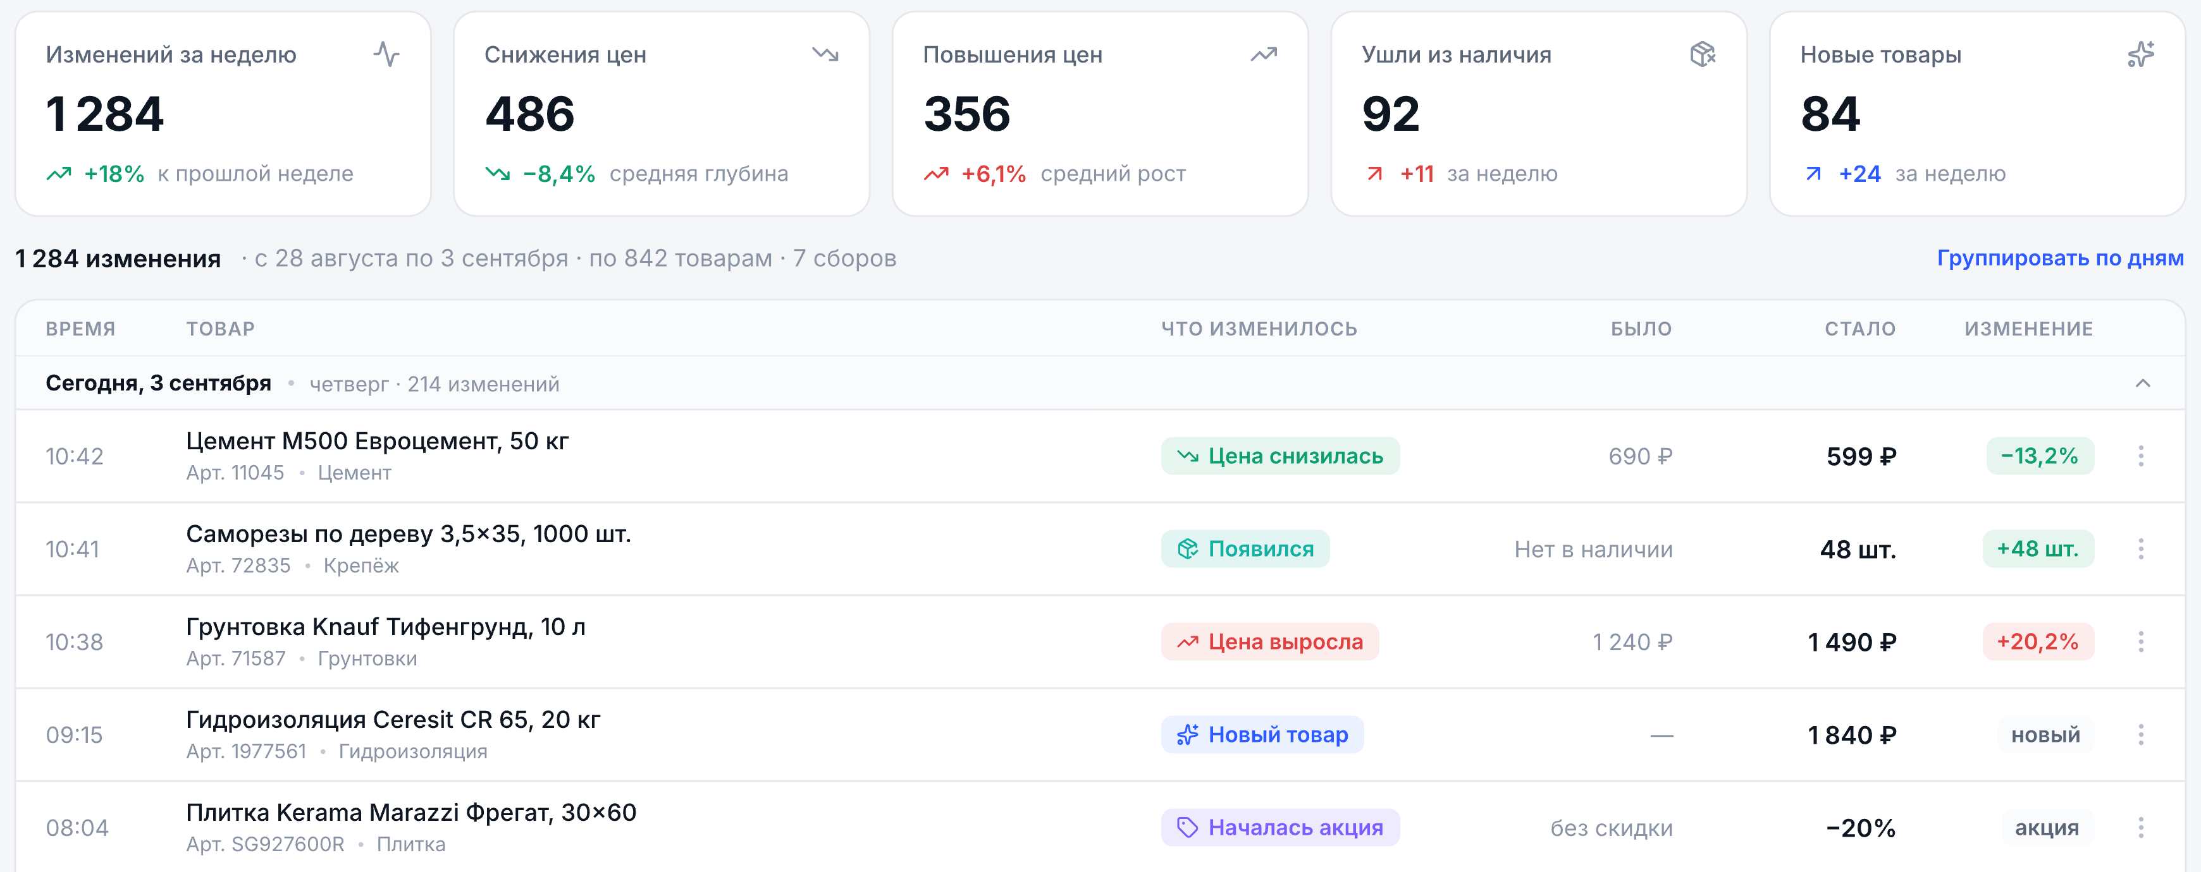Click the red +11 arrow icon
This screenshot has width=2201, height=872.
(x=1374, y=174)
